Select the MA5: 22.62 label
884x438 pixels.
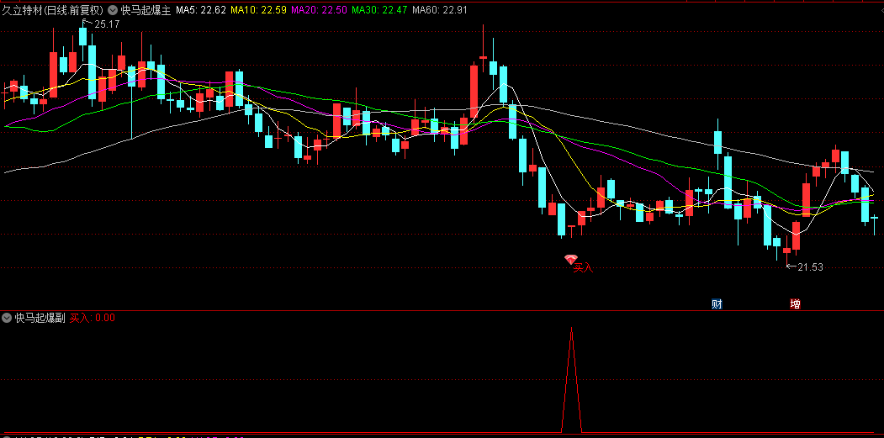[x=201, y=9]
